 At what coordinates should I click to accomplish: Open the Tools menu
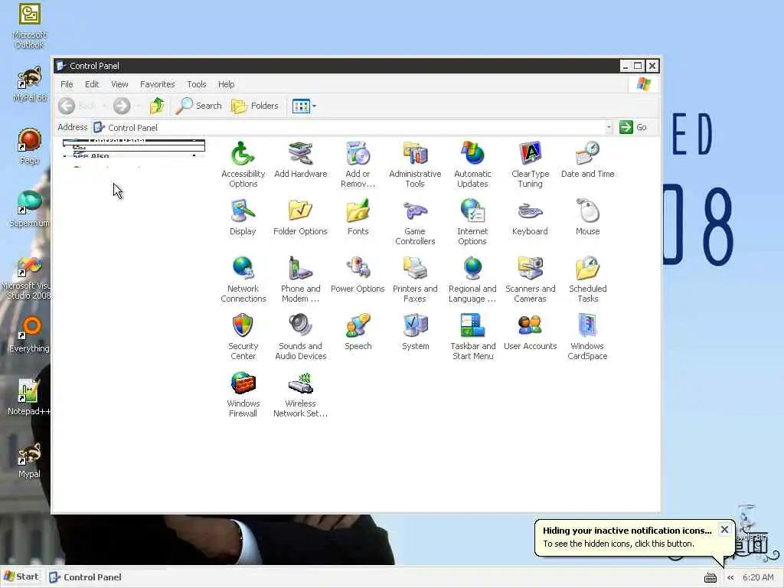(197, 84)
